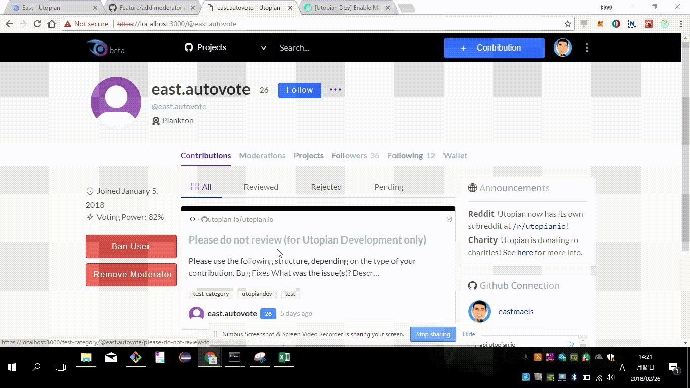Viewport: 690px width, 388px height.
Task: Select the Rejected filter
Action: coord(326,187)
